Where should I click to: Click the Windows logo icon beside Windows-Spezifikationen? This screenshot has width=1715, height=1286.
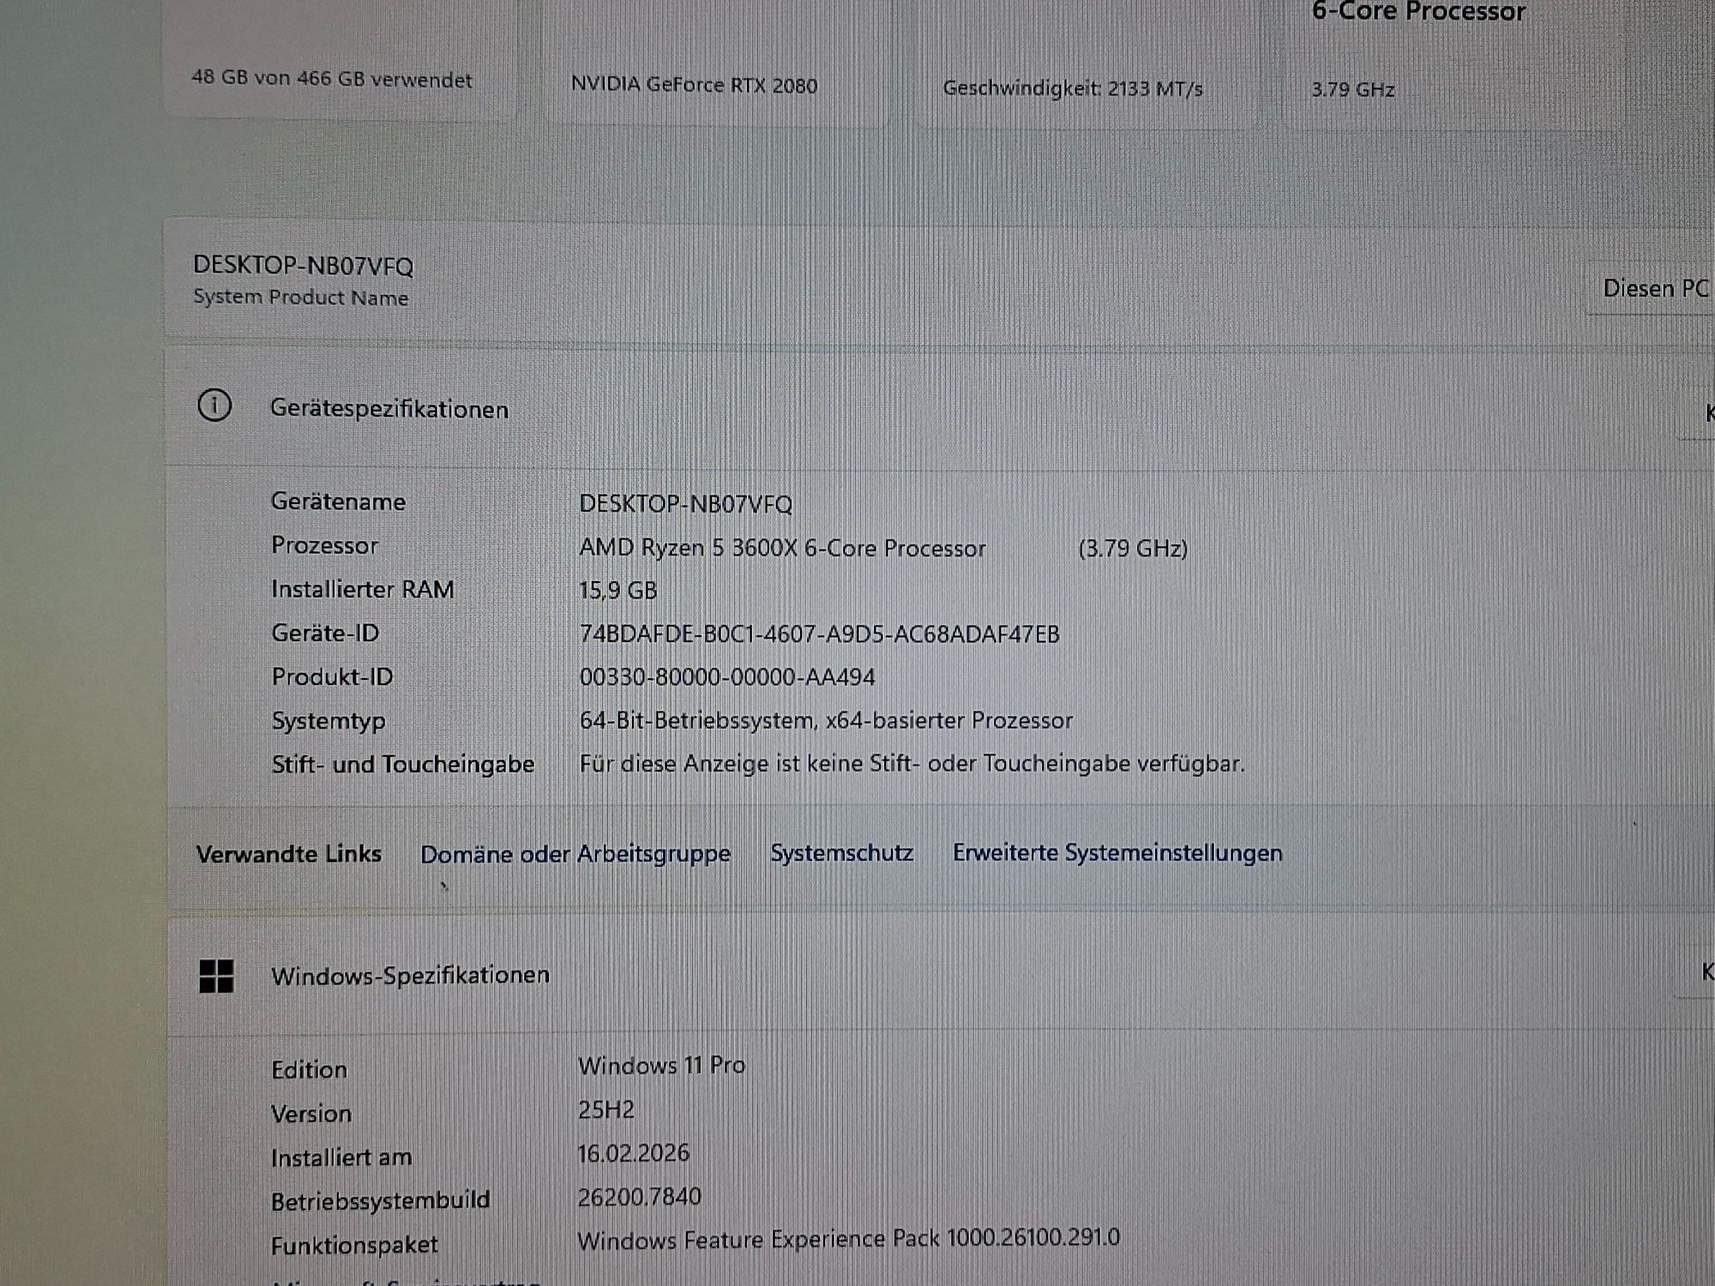(x=216, y=976)
